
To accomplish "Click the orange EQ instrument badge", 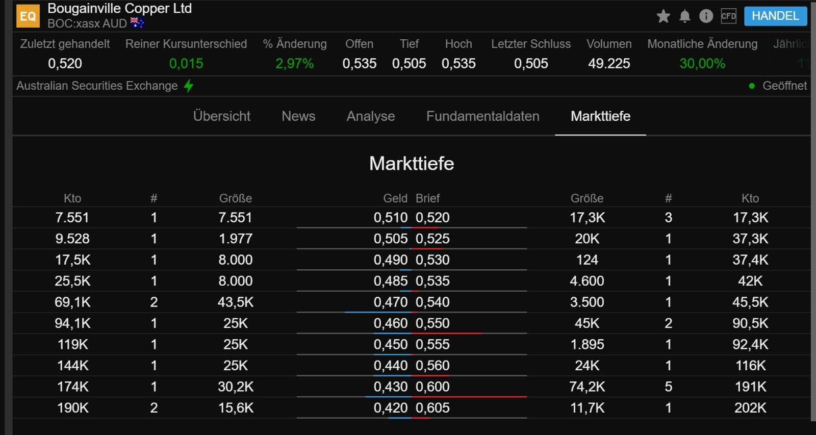I will pyautogui.click(x=28, y=16).
